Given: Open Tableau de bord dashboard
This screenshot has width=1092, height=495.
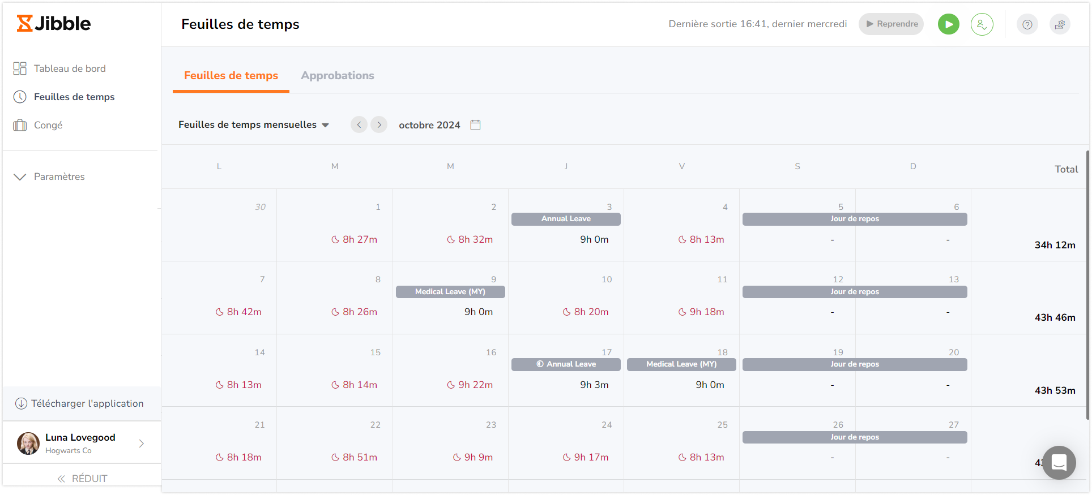Looking at the screenshot, I should click(59, 68).
